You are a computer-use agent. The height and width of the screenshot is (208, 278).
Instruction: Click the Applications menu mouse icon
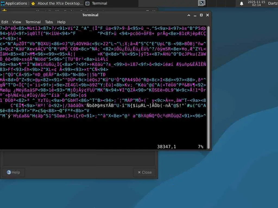pos(3,3)
